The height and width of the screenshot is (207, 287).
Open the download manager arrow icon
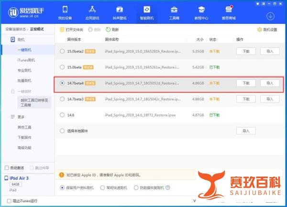click(x=270, y=16)
